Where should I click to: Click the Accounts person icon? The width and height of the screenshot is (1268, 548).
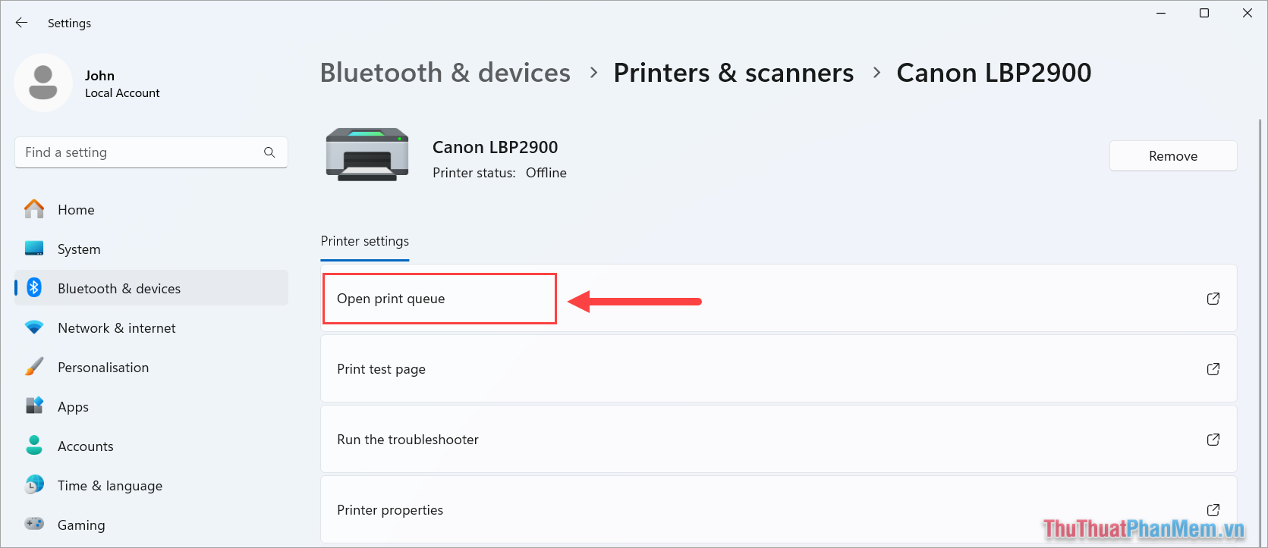(x=34, y=446)
